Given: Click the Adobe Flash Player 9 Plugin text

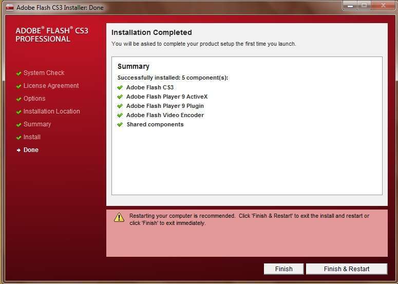Looking at the screenshot, I should click(165, 106).
